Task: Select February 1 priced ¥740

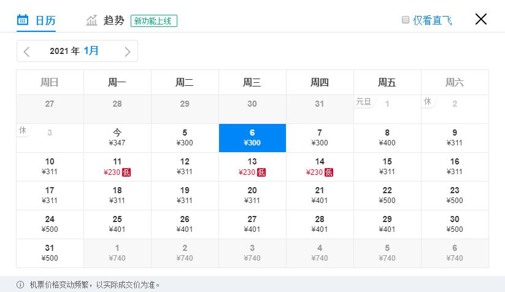Action: coord(117,253)
